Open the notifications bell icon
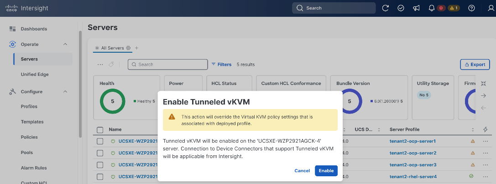The height and width of the screenshot is (184, 496). 432,8
